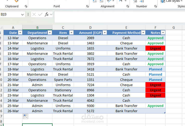Click the Increase Decimal icon
The image size is (185, 126).
(x=135, y=1)
